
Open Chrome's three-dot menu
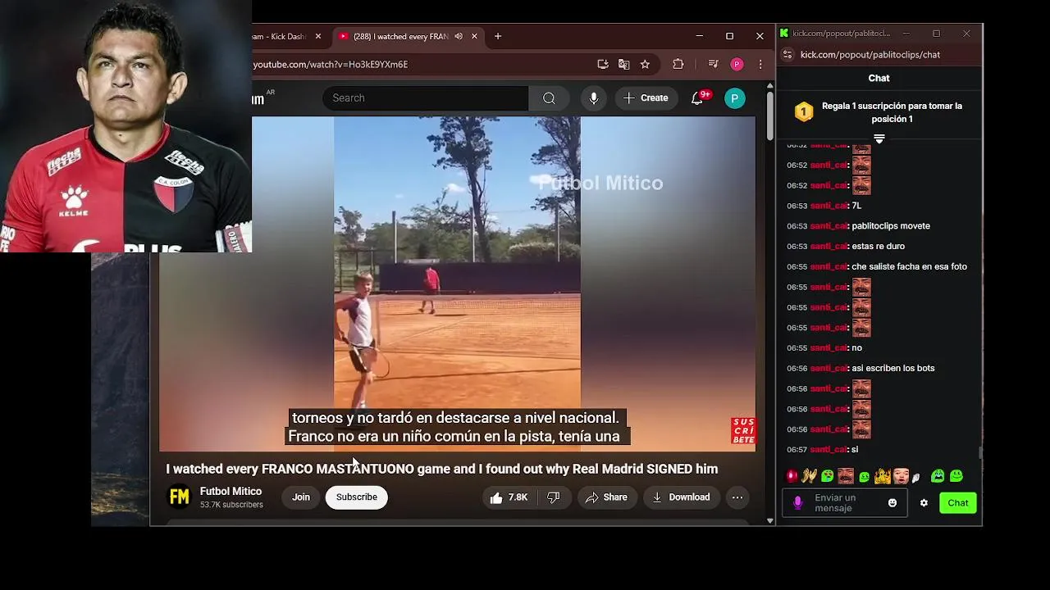[x=760, y=64]
